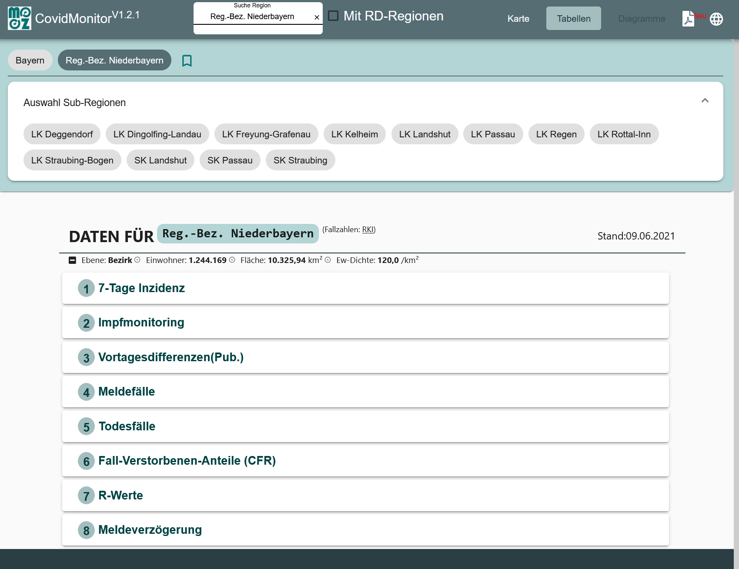Click the Stand:09.06.2021 date text
This screenshot has height=569, width=739.
coord(636,236)
